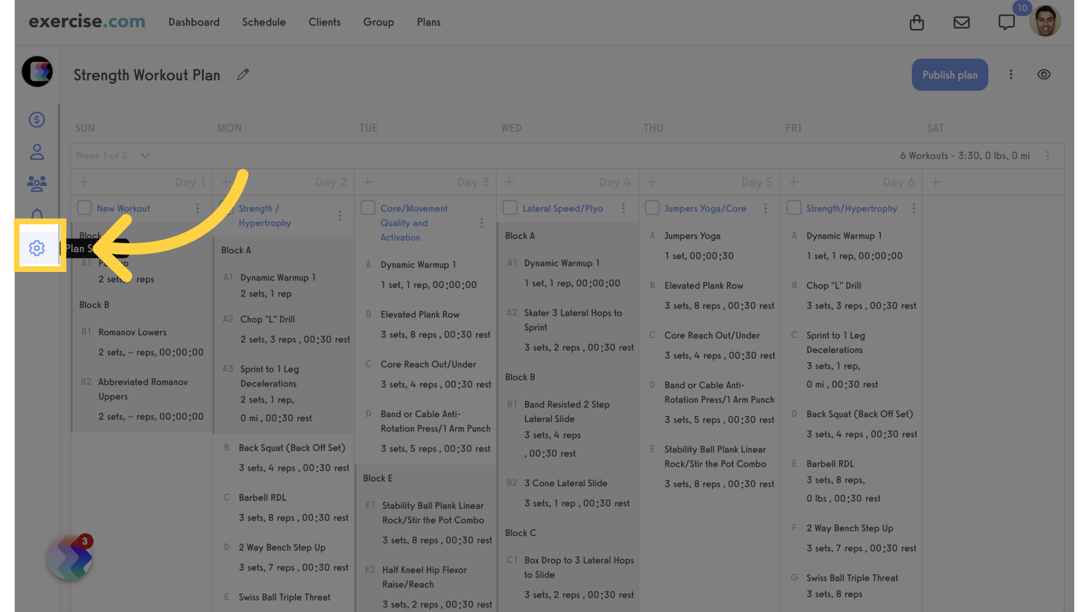Open the group people sidebar icon

(37, 183)
